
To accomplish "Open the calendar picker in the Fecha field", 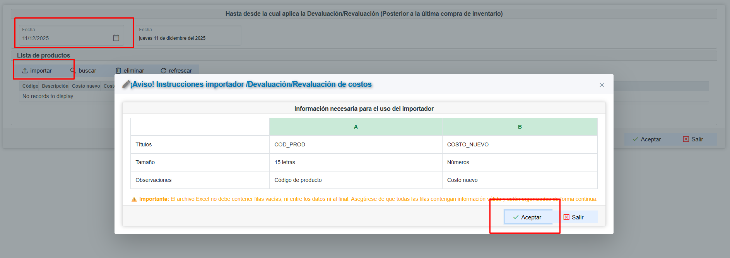I will click(x=116, y=38).
